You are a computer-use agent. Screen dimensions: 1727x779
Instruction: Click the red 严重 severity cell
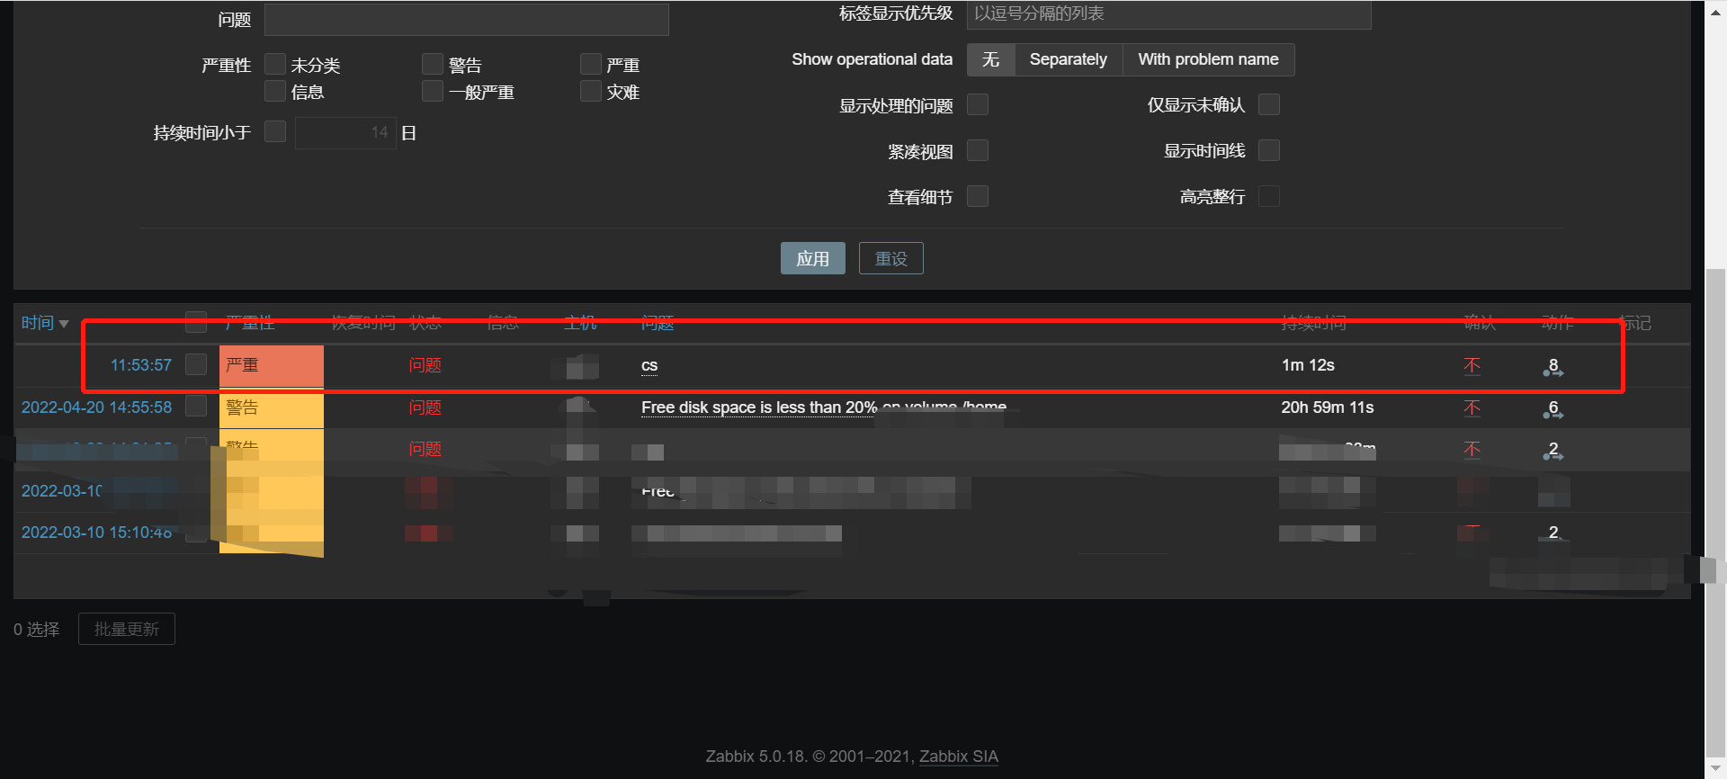click(272, 365)
